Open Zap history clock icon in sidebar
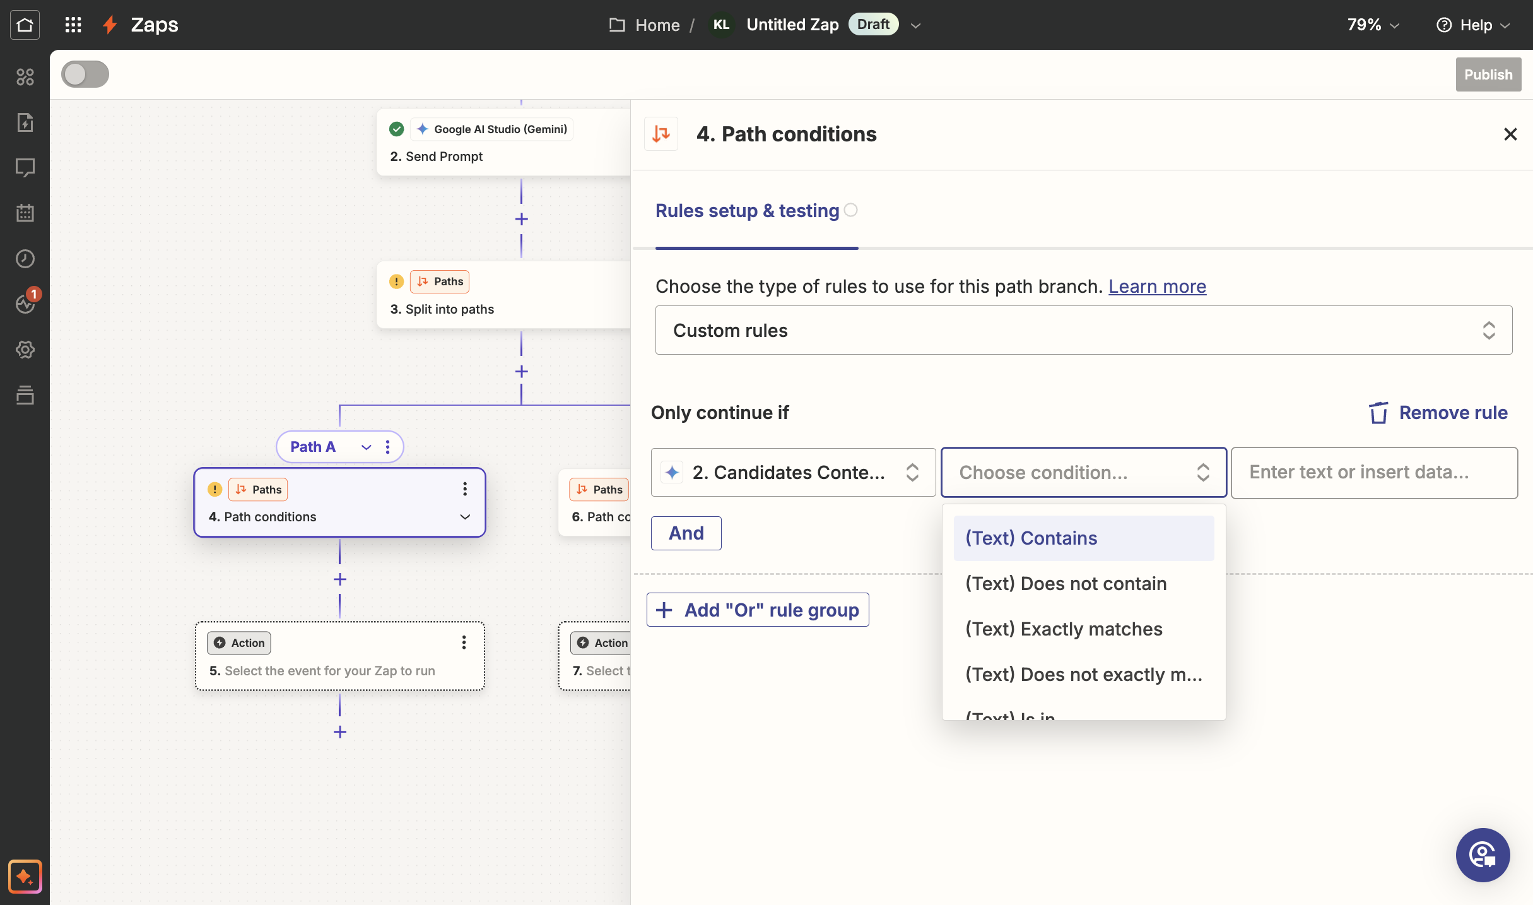The width and height of the screenshot is (1533, 905). pyautogui.click(x=25, y=258)
